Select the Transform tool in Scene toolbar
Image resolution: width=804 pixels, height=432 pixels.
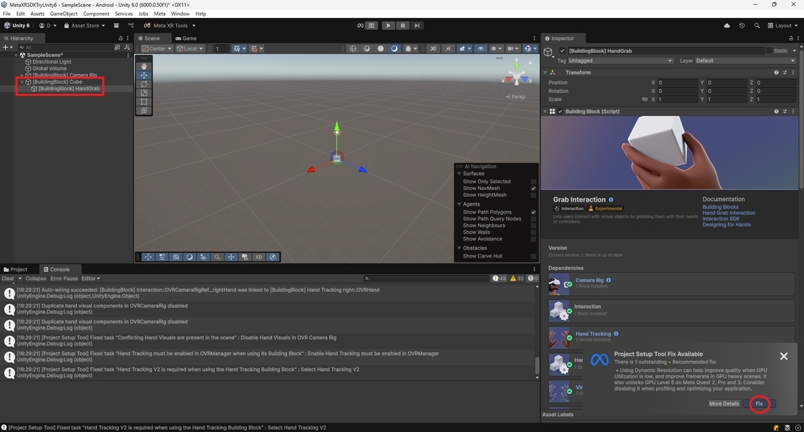click(144, 111)
